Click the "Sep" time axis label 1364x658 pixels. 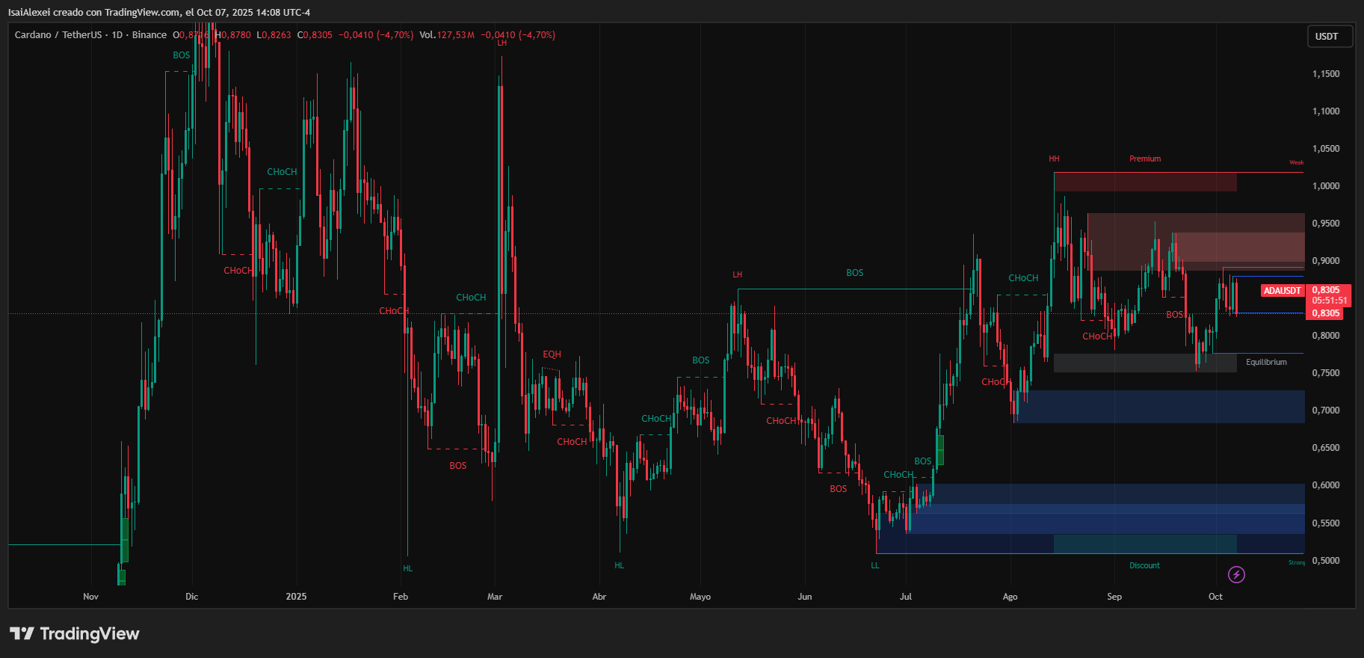(1114, 597)
